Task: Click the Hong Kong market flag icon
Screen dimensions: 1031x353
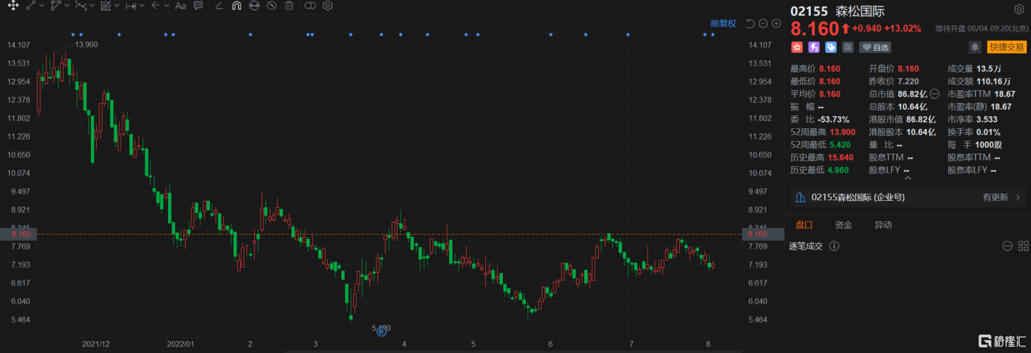Action: [797, 47]
